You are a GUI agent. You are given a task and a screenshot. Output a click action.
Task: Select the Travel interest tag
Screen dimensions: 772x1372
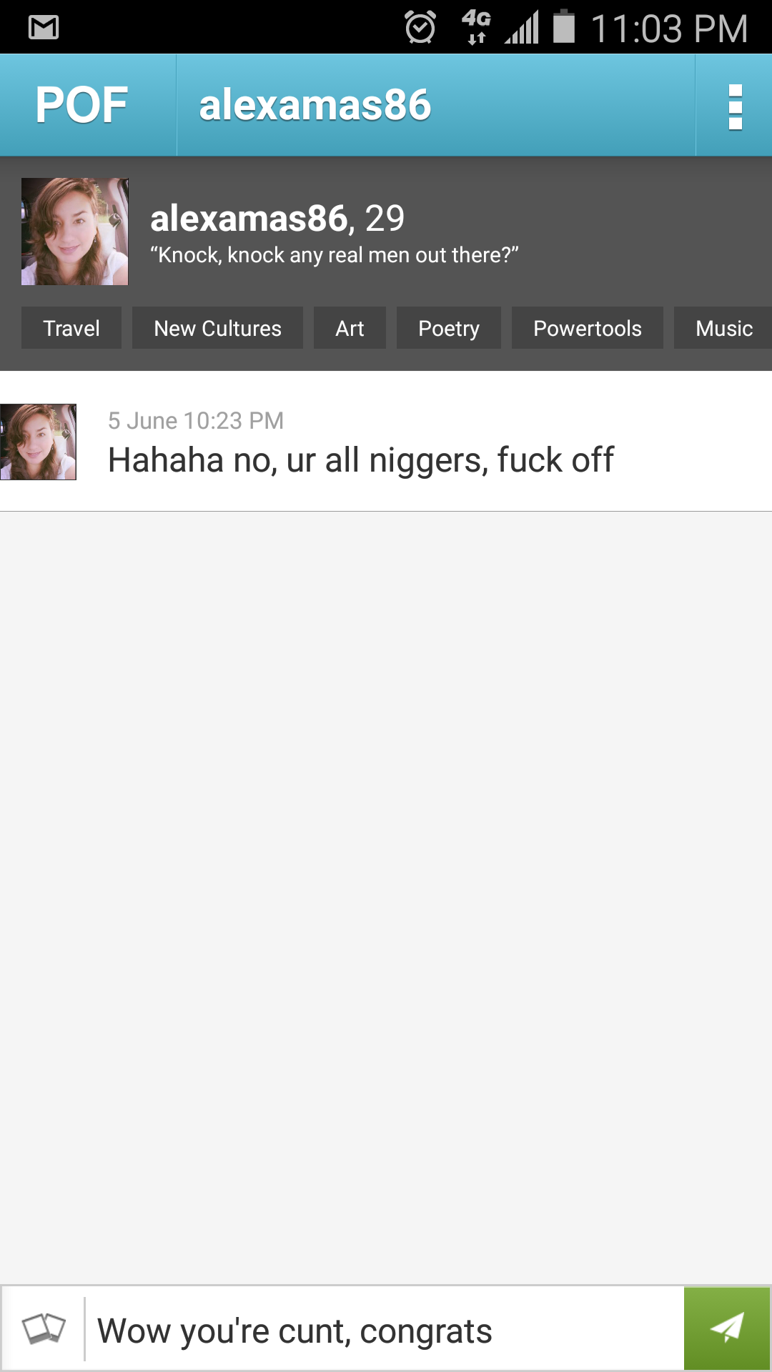[x=71, y=328]
